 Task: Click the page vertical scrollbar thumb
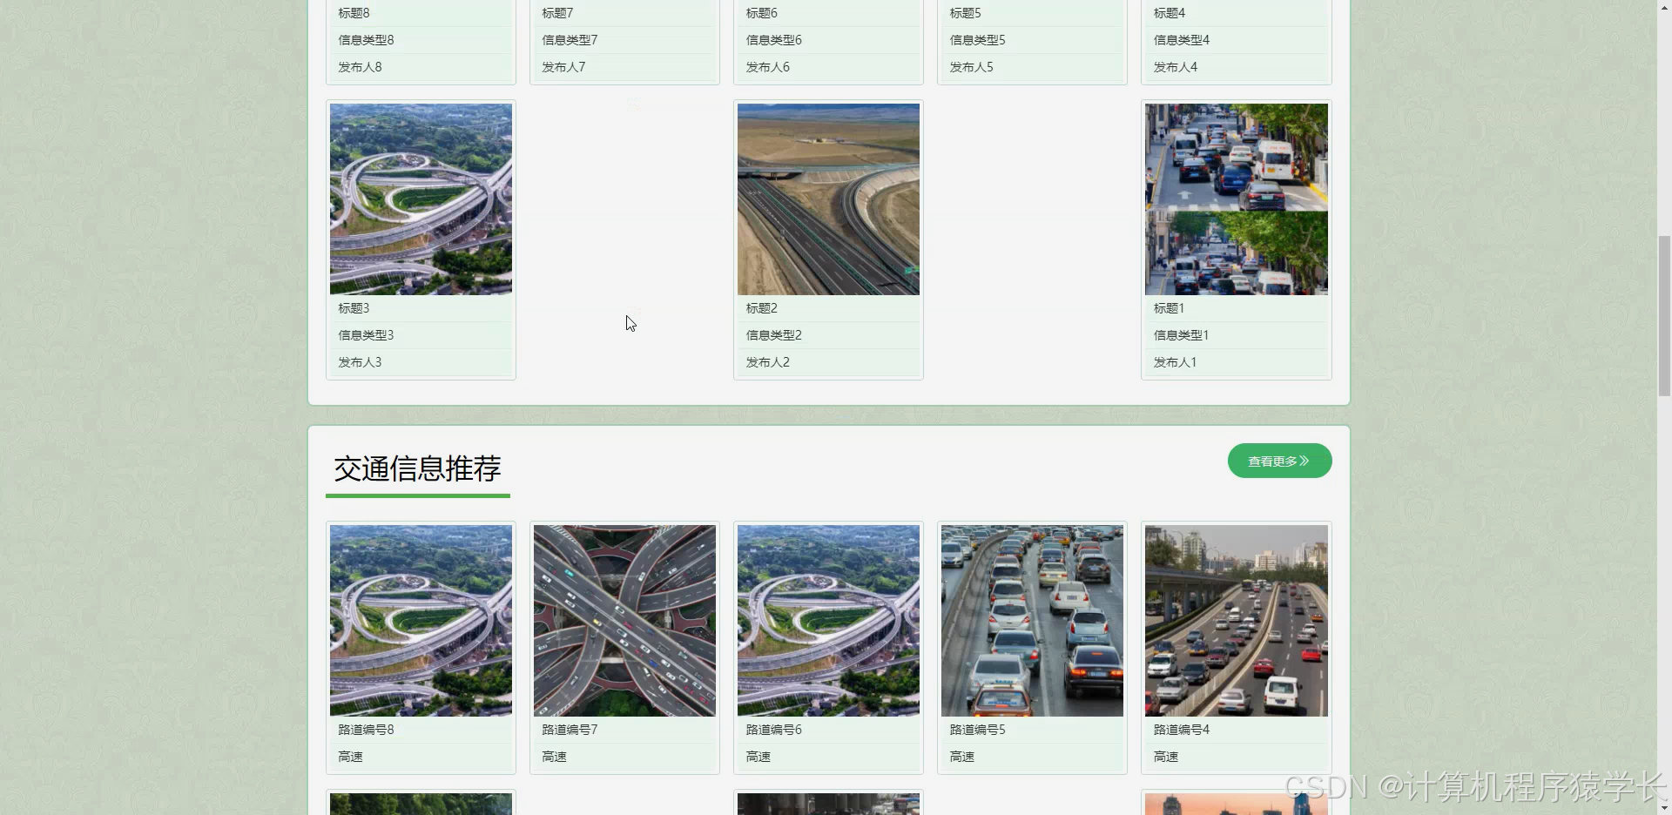coord(1664,315)
